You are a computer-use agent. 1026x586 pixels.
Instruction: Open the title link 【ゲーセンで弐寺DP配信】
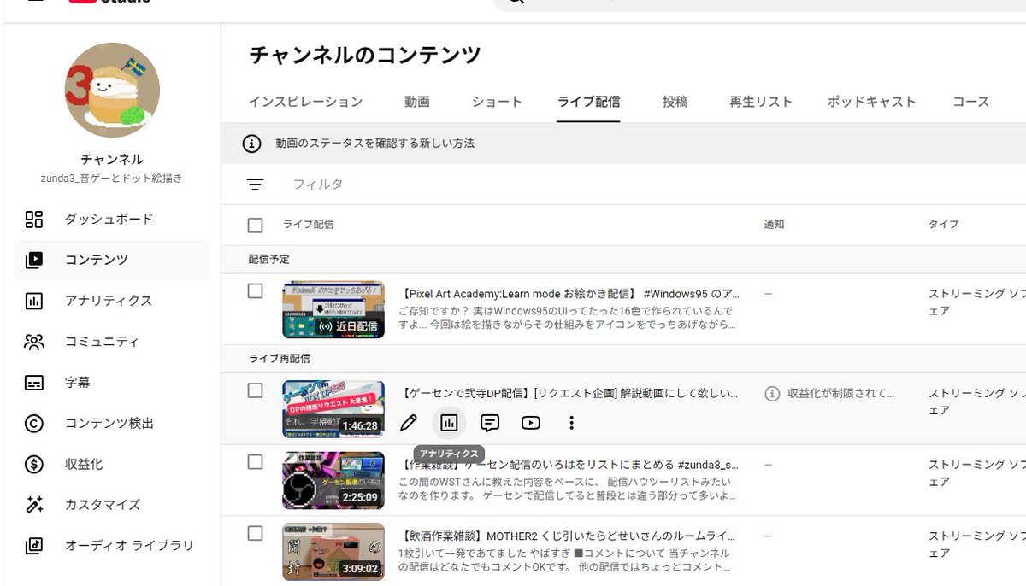point(569,393)
